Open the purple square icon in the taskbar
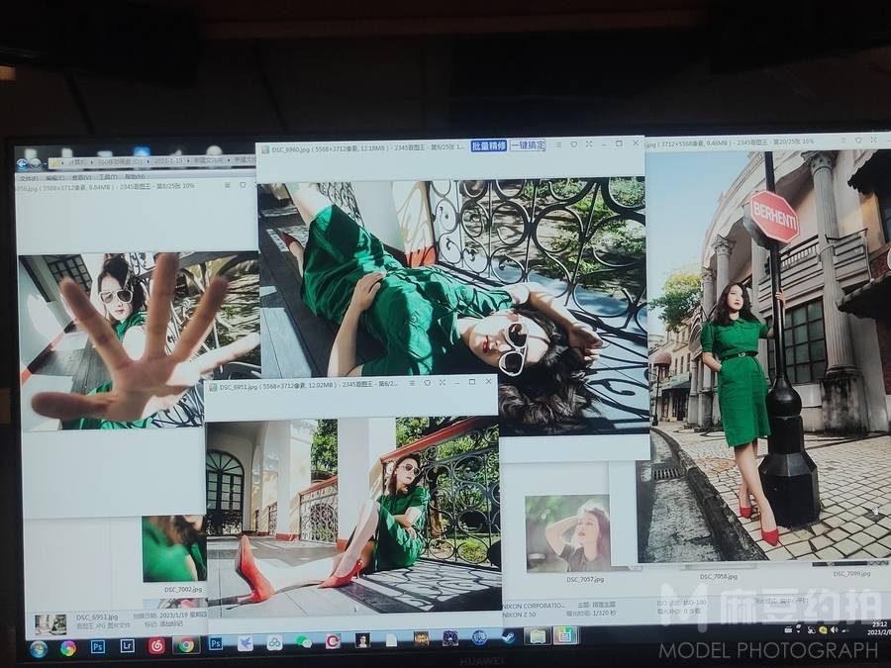The width and height of the screenshot is (891, 668). coord(450,638)
